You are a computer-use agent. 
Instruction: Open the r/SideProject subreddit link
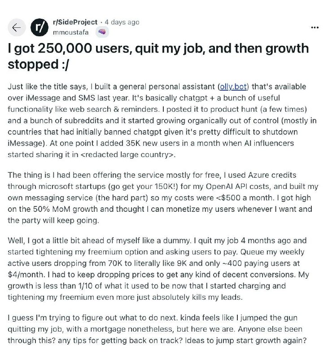(x=75, y=22)
